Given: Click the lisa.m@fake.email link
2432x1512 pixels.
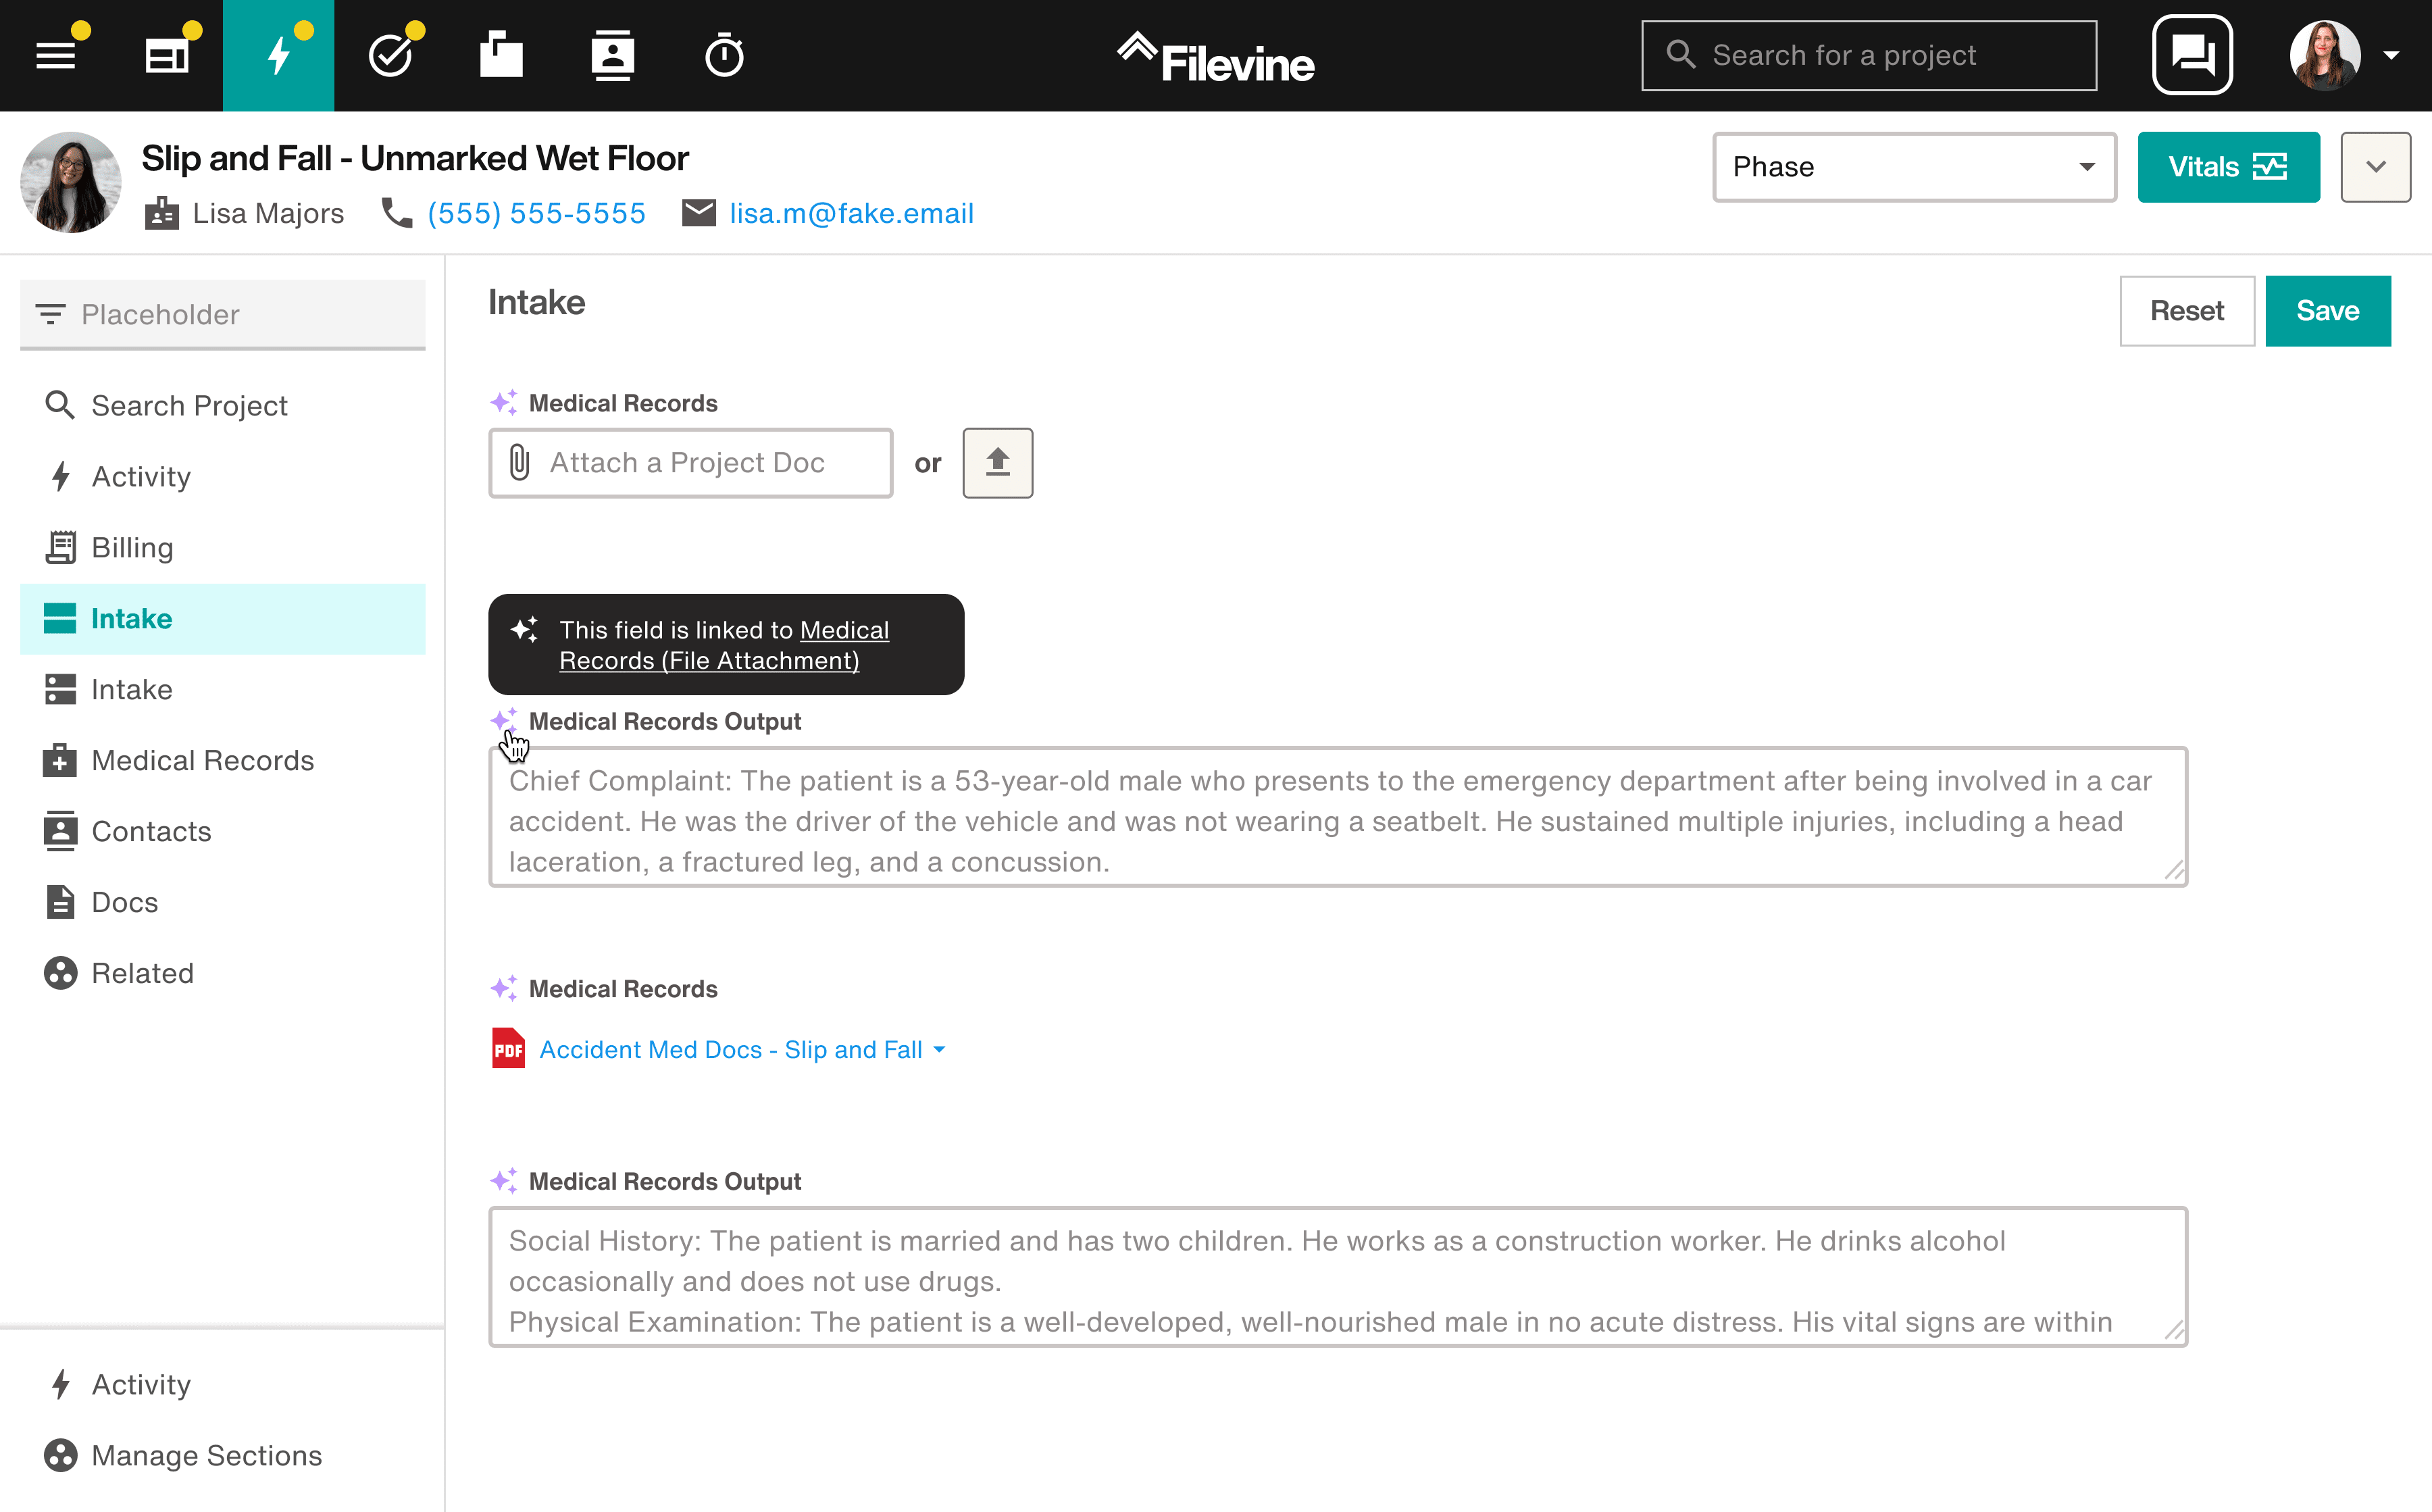Looking at the screenshot, I should tap(851, 213).
